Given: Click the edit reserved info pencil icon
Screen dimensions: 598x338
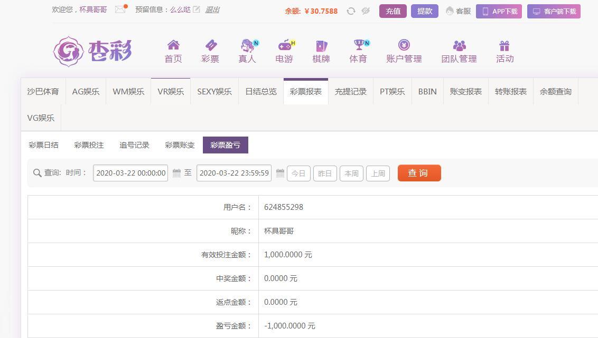Looking at the screenshot, I should pos(197,9).
